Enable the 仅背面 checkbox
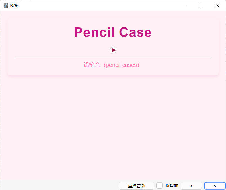Screen dimensions: 226x190 click(x=159, y=185)
